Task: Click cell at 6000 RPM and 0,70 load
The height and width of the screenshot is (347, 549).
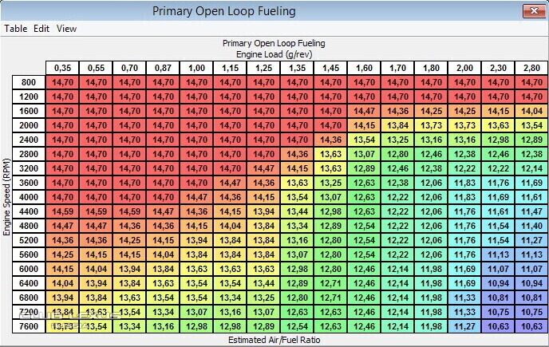Action: (128, 269)
